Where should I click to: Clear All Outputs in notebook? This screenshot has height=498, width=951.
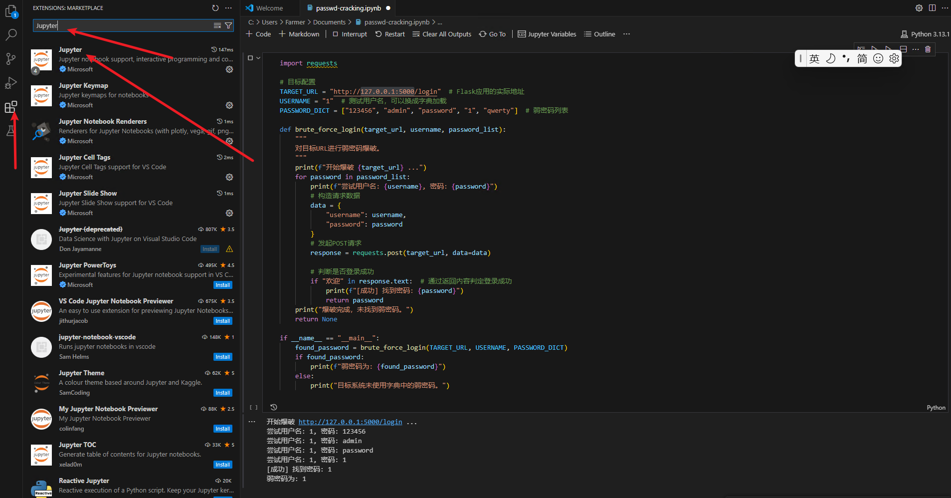pos(442,34)
